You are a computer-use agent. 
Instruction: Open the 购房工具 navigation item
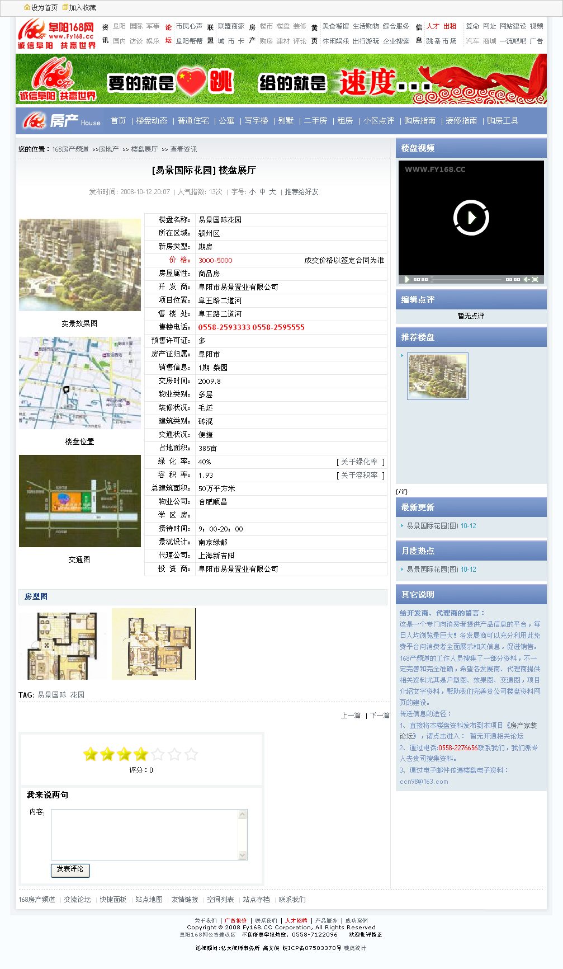502,121
